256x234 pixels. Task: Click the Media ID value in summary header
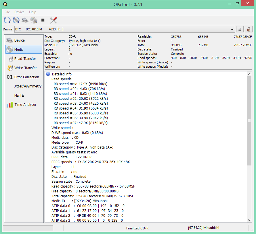tap(83, 45)
